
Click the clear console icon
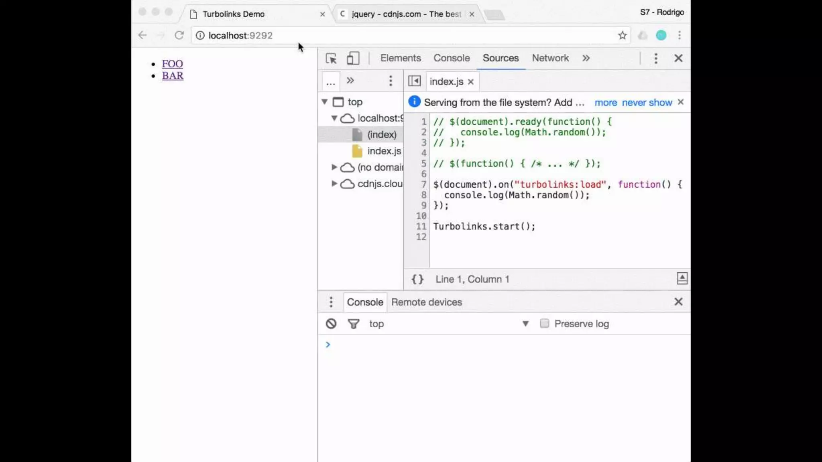click(331, 324)
